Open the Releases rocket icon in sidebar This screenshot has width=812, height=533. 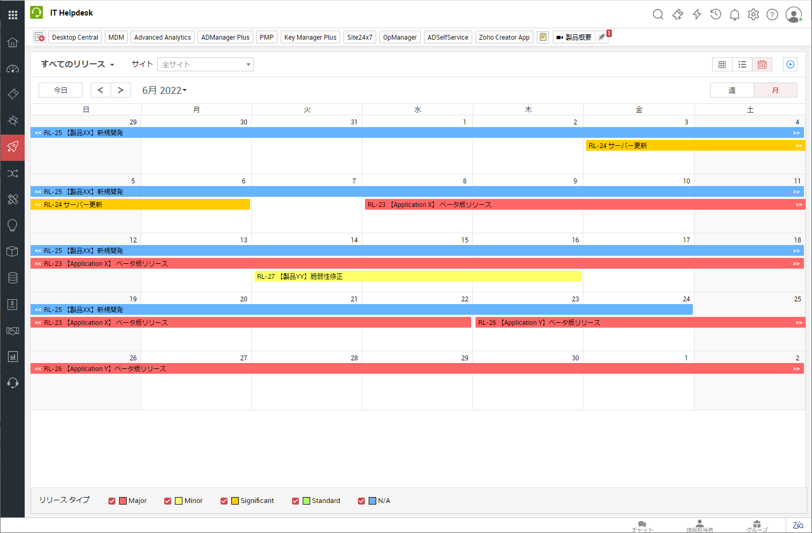pyautogui.click(x=12, y=147)
